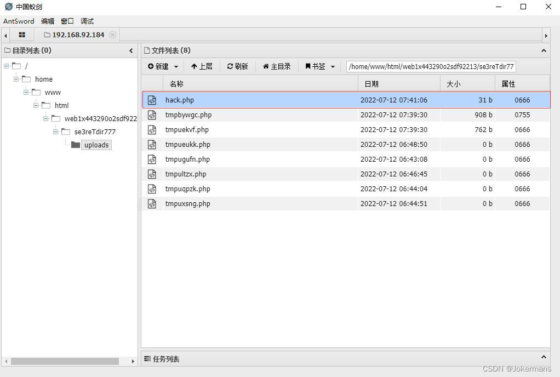Image resolution: width=560 pixels, height=377 pixels.
Task: Select the tmpultzx.php file icon
Action: 152,174
